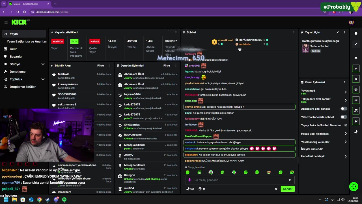362x204 pixels.
Task: Open the green support headset button
Action: click(x=354, y=186)
